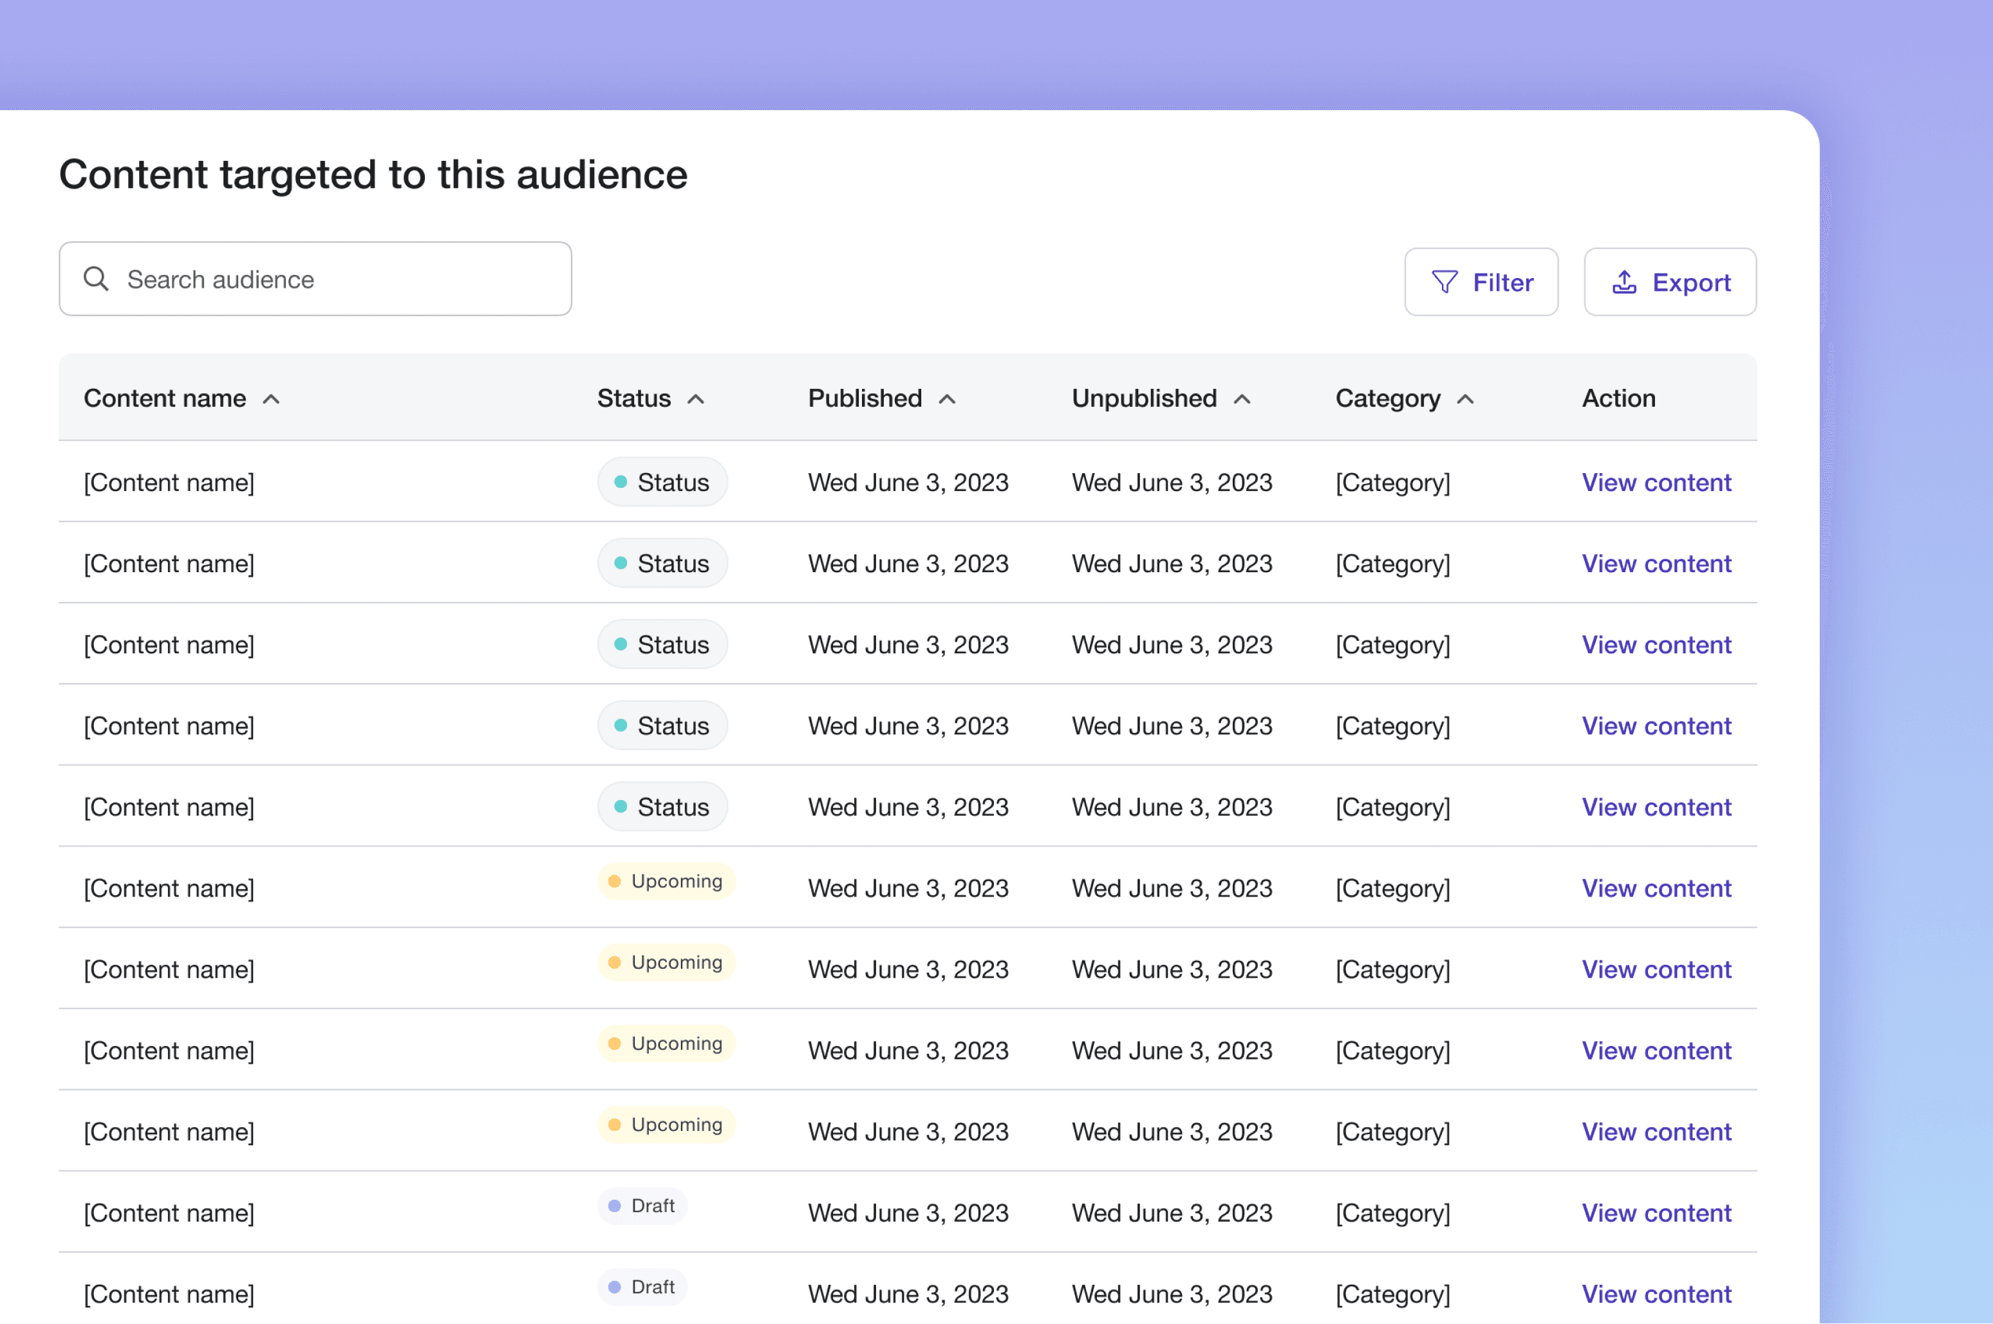Viewport: 1993px width, 1324px height.
Task: Click the upload icon on Export button
Action: point(1624,282)
